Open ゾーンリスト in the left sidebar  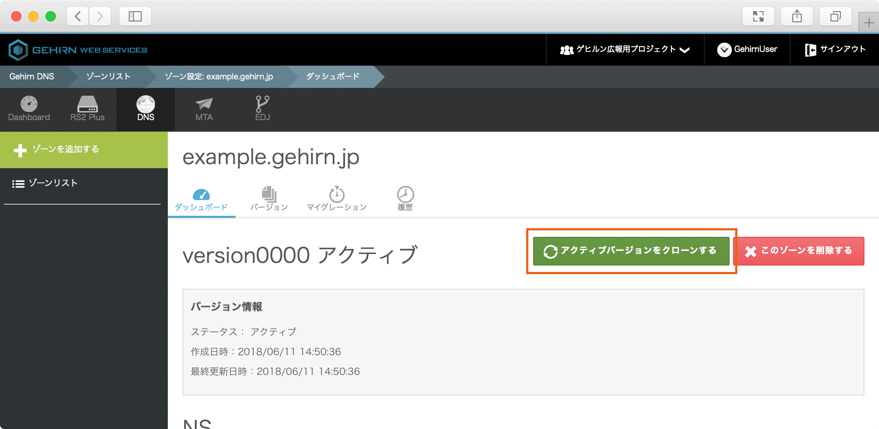tap(53, 183)
